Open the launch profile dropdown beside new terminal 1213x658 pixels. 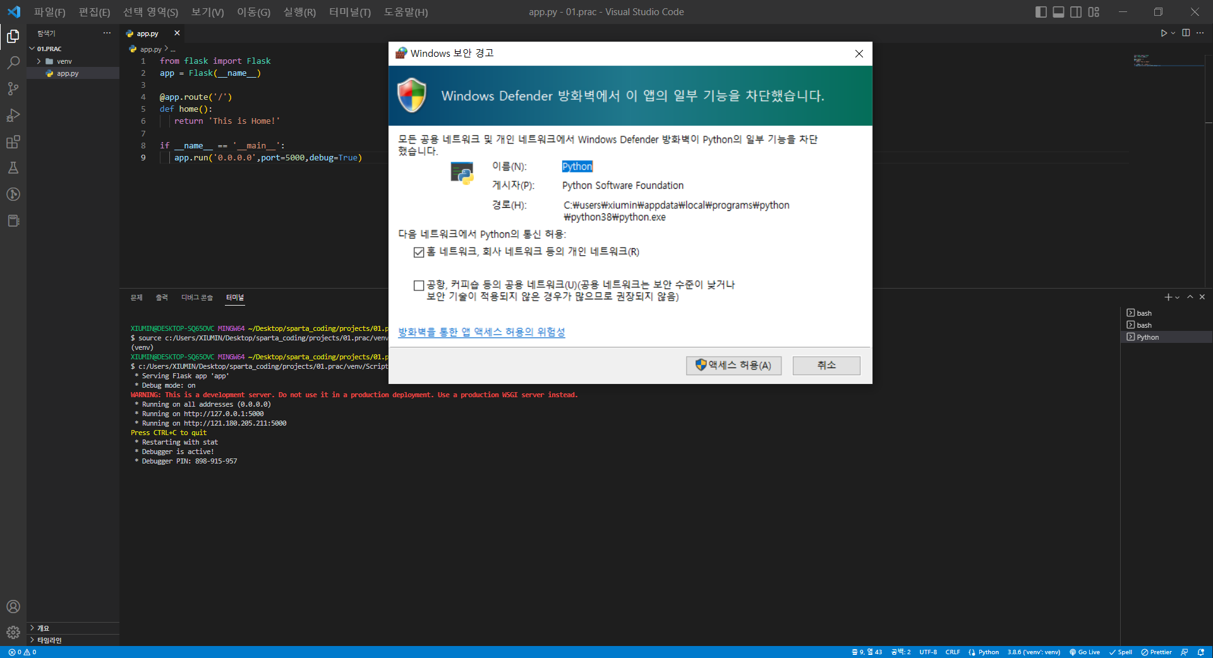coord(1178,297)
